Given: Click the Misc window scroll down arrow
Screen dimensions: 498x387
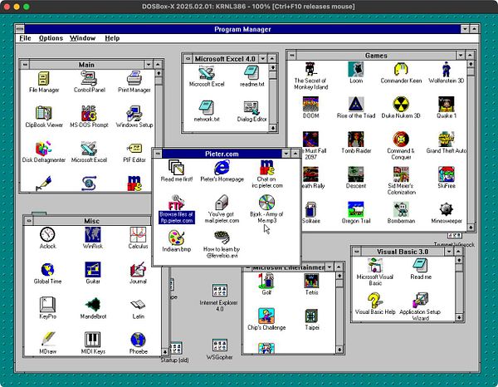Looking at the screenshot, I should pos(165,352).
